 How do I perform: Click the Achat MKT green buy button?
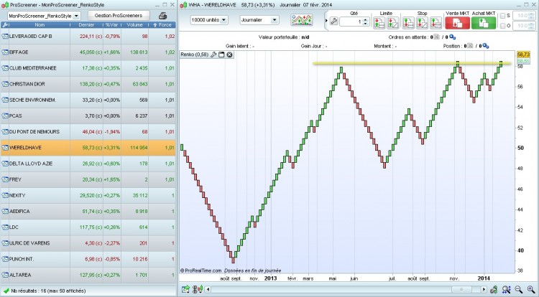[484, 23]
